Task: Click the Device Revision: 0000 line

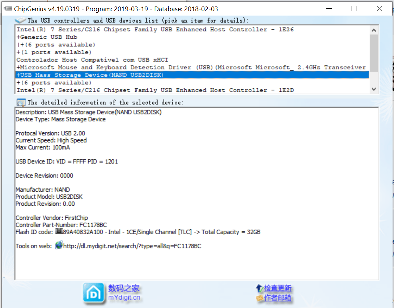Action: [x=44, y=175]
